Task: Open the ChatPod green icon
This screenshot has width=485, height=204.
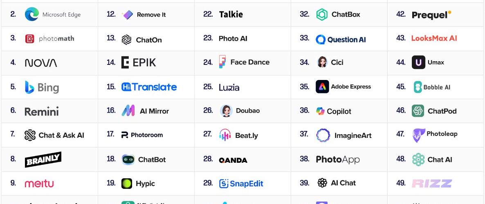Action: 418,111
